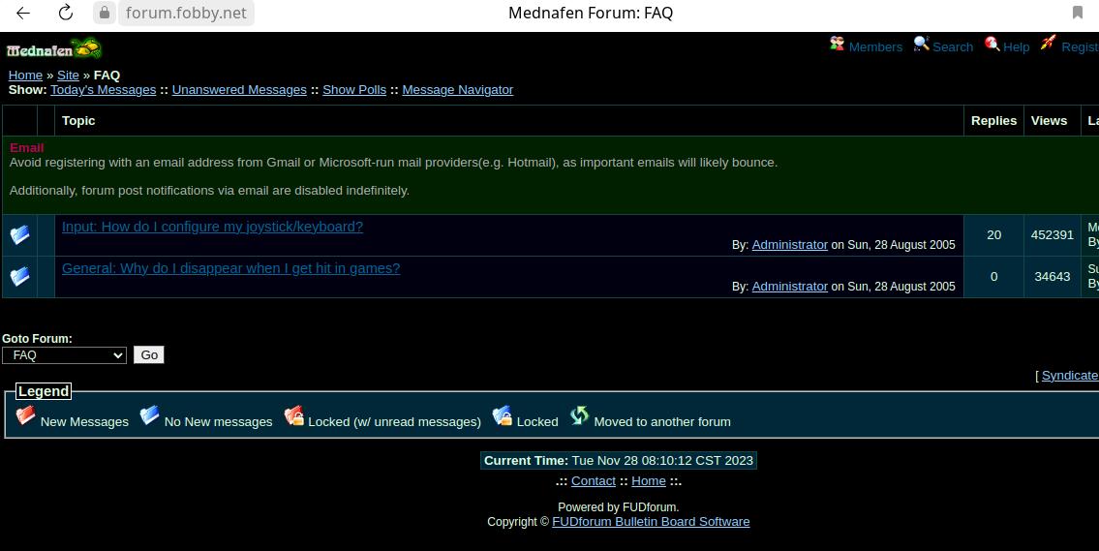
Task: Click the Syndicate link
Action: click(x=1070, y=376)
